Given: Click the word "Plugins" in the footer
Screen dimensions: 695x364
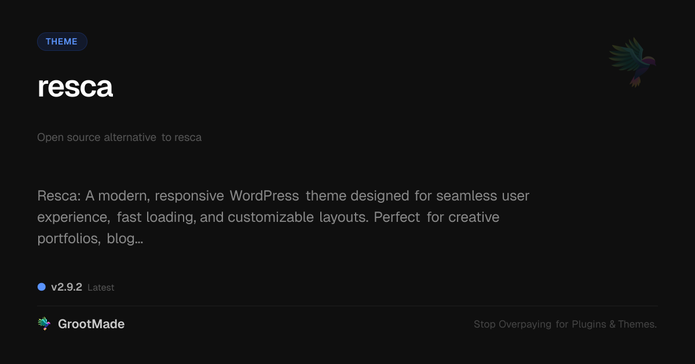Looking at the screenshot, I should point(589,324).
